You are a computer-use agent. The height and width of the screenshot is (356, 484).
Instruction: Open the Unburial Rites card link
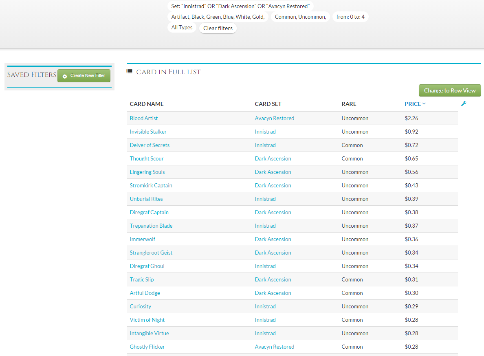click(146, 199)
